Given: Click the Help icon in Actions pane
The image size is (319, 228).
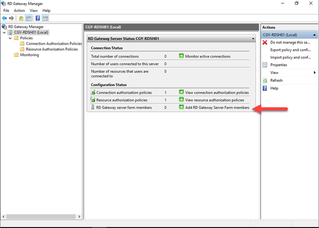Looking at the screenshot, I should pos(265,88).
